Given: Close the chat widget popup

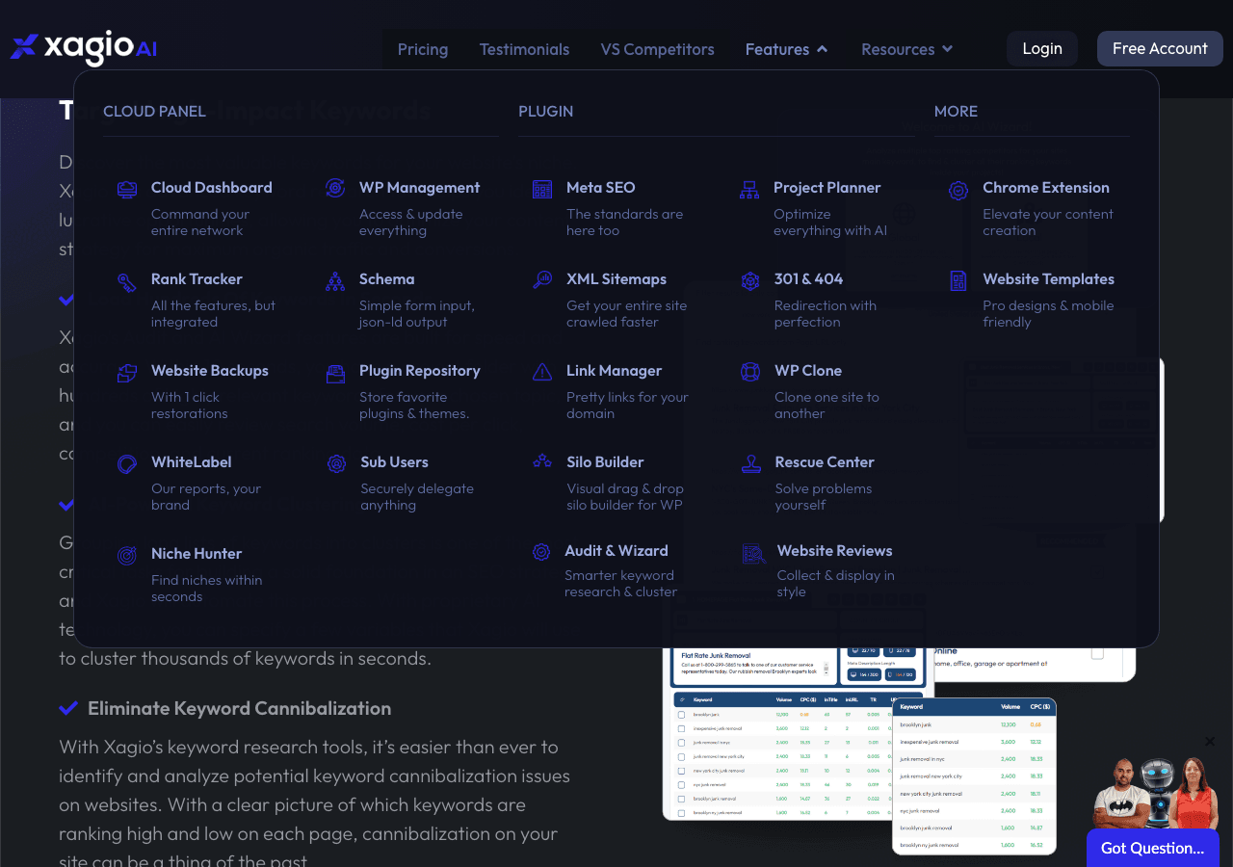Looking at the screenshot, I should [1210, 741].
